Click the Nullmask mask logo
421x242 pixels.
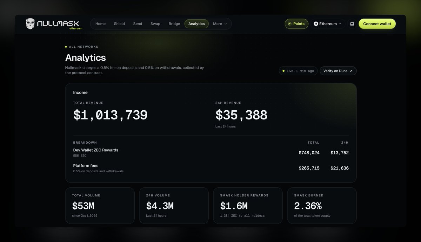(x=31, y=24)
